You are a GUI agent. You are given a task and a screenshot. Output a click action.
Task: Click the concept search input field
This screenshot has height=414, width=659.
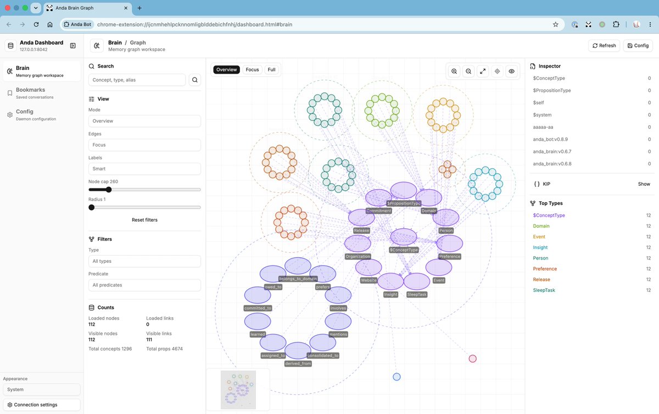pos(137,80)
